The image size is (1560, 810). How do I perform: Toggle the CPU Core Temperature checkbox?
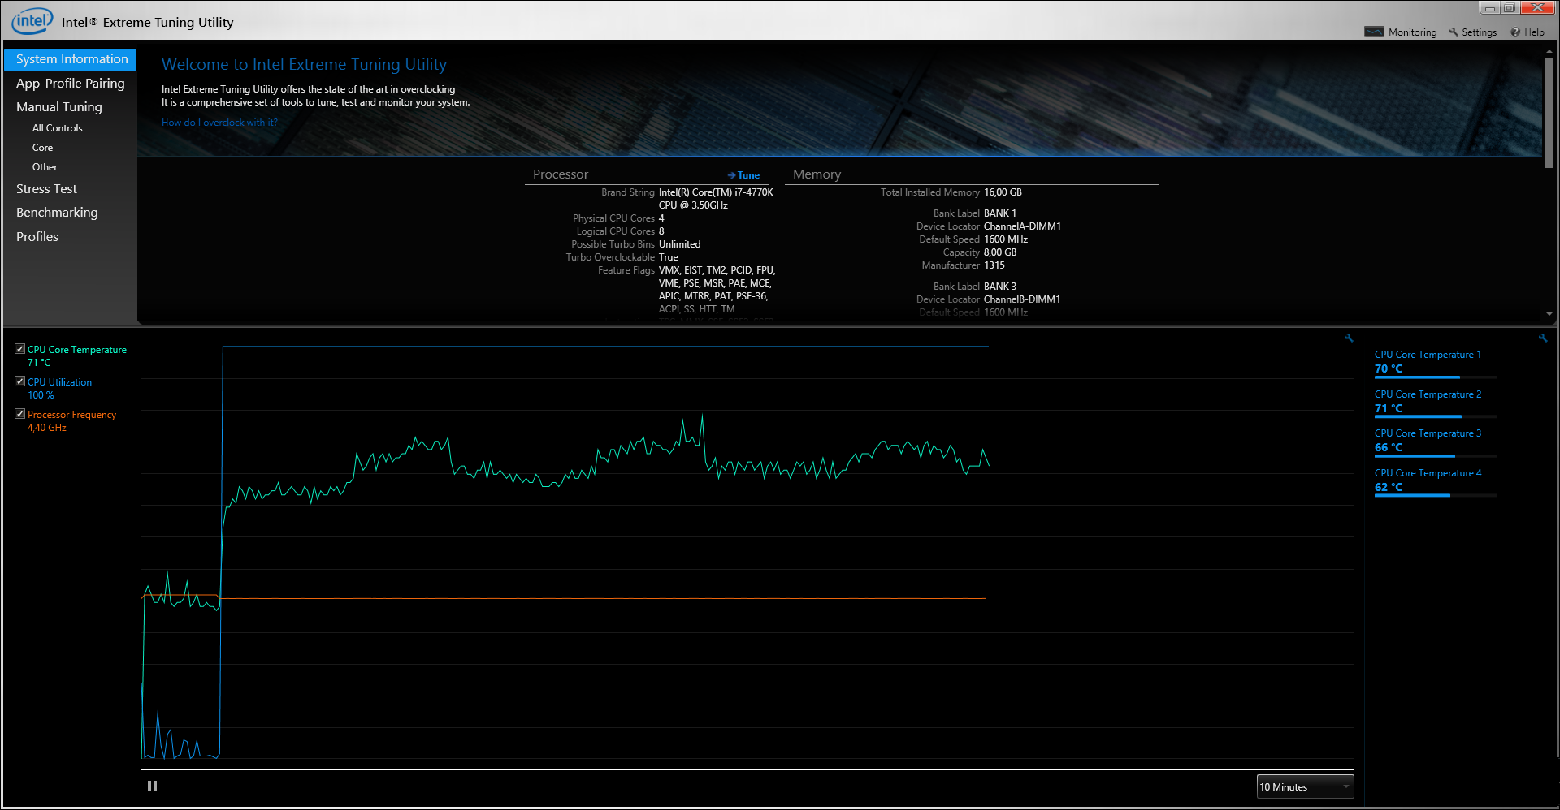tap(19, 349)
